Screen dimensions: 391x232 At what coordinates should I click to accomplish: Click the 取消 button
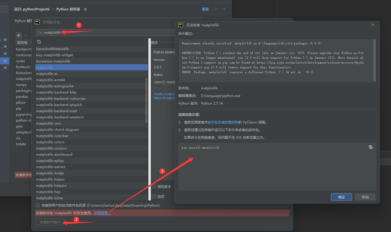click(x=365, y=197)
